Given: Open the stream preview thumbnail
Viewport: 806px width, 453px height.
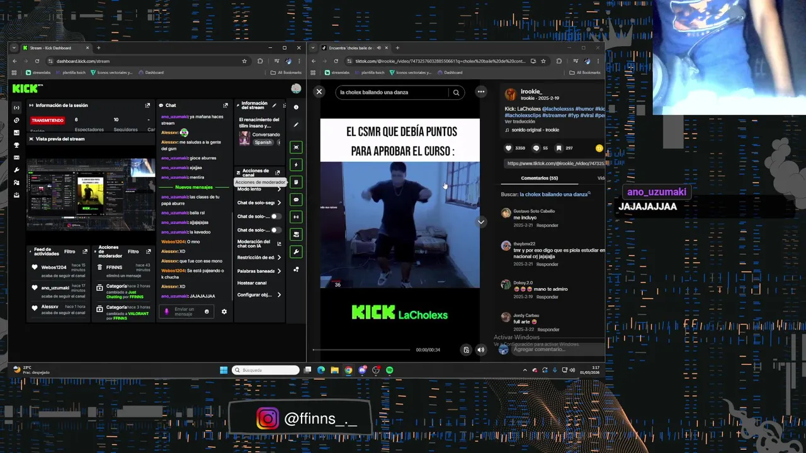Looking at the screenshot, I should click(91, 194).
